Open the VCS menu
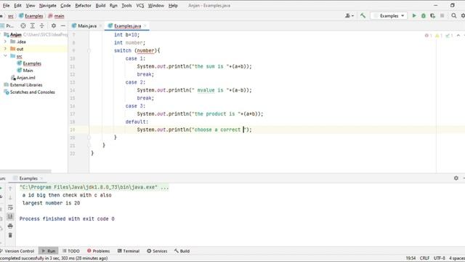Screen dimensions: 465x262 pos(140,5)
